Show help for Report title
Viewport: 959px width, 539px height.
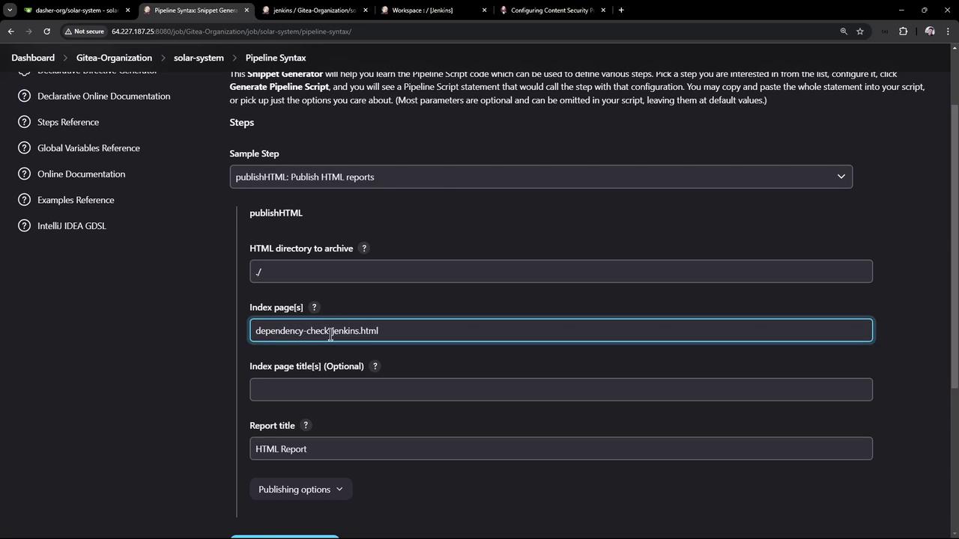306,426
